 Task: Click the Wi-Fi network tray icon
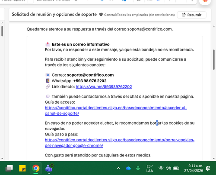pos(161,168)
